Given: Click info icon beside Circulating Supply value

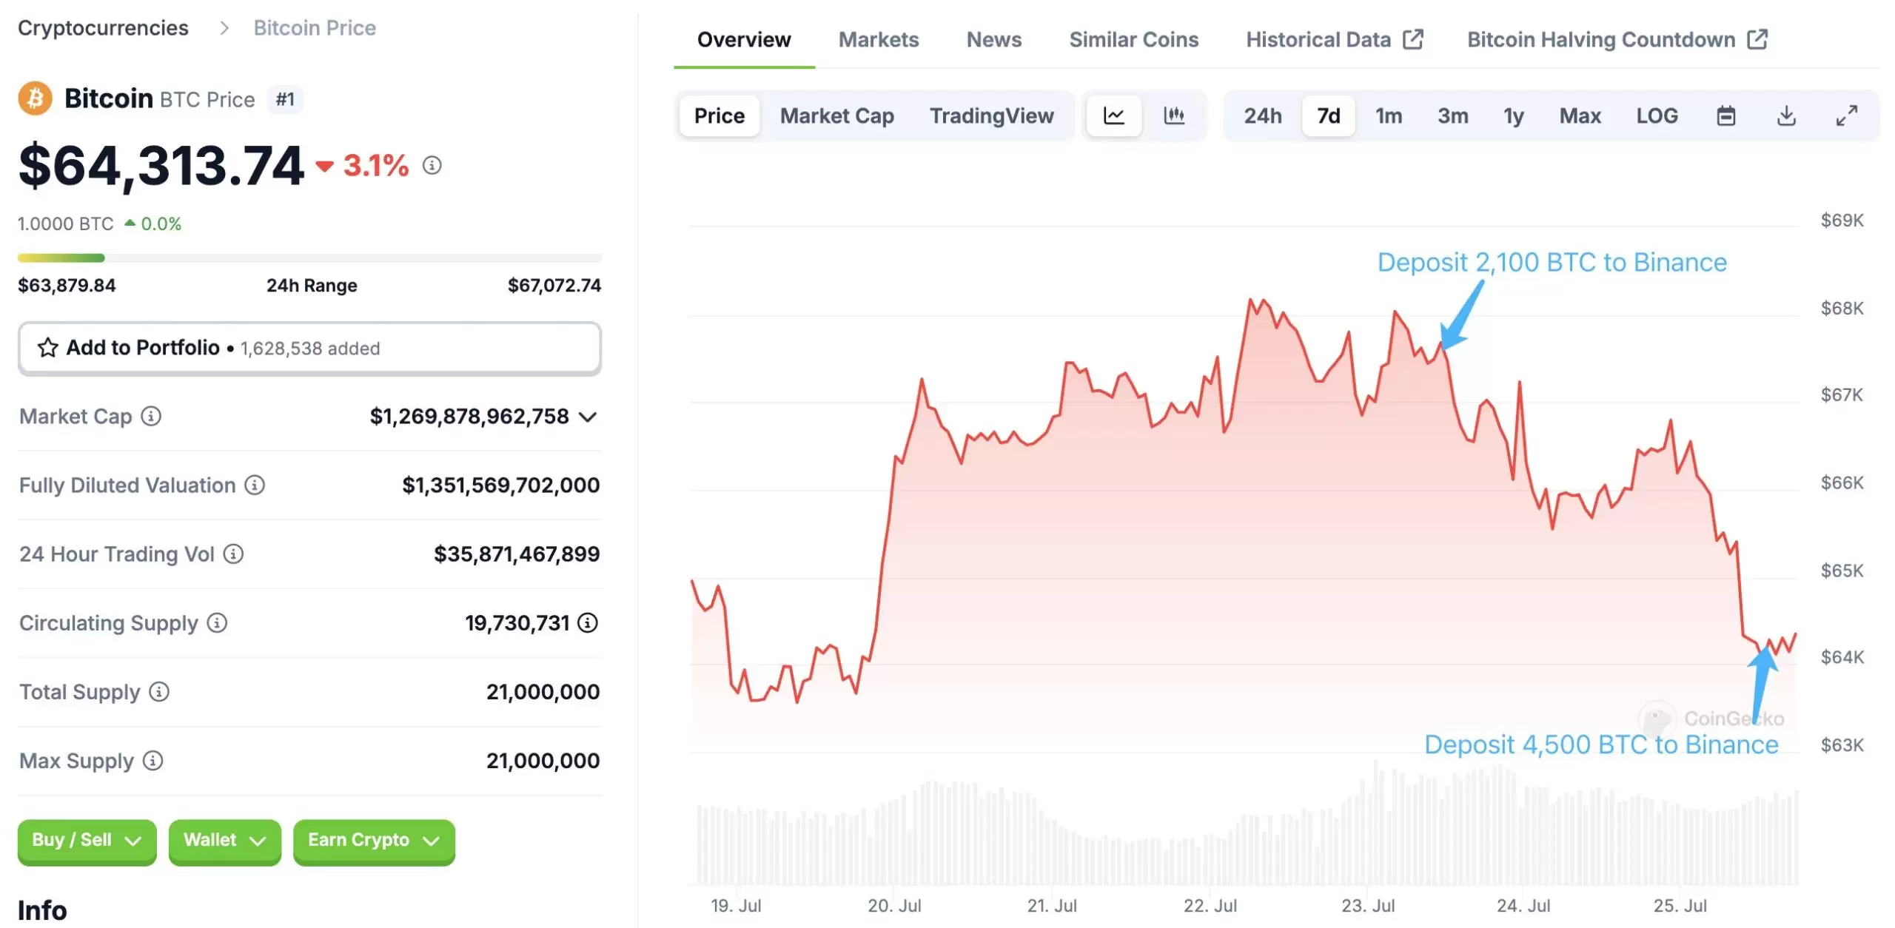Looking at the screenshot, I should coord(588,623).
